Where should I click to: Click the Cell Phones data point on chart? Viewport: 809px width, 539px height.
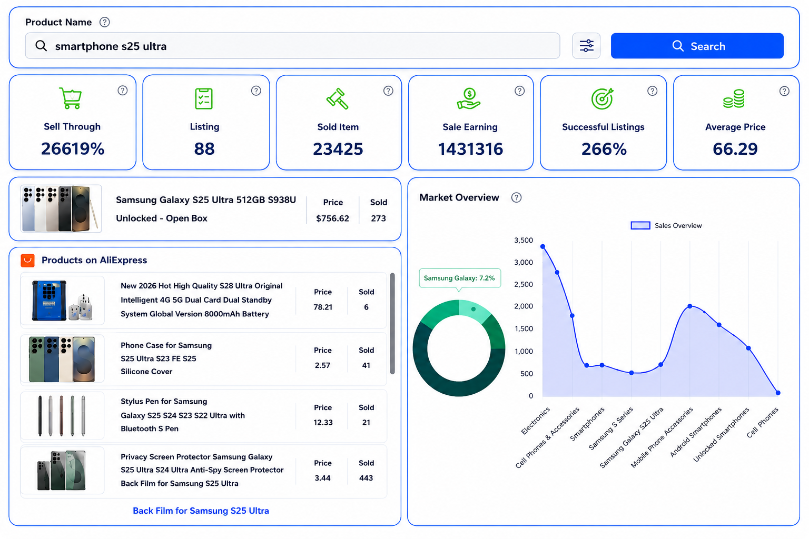[x=778, y=393]
